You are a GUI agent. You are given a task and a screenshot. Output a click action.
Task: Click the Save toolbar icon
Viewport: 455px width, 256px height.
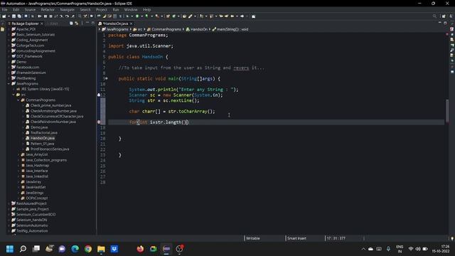[x=14, y=16]
